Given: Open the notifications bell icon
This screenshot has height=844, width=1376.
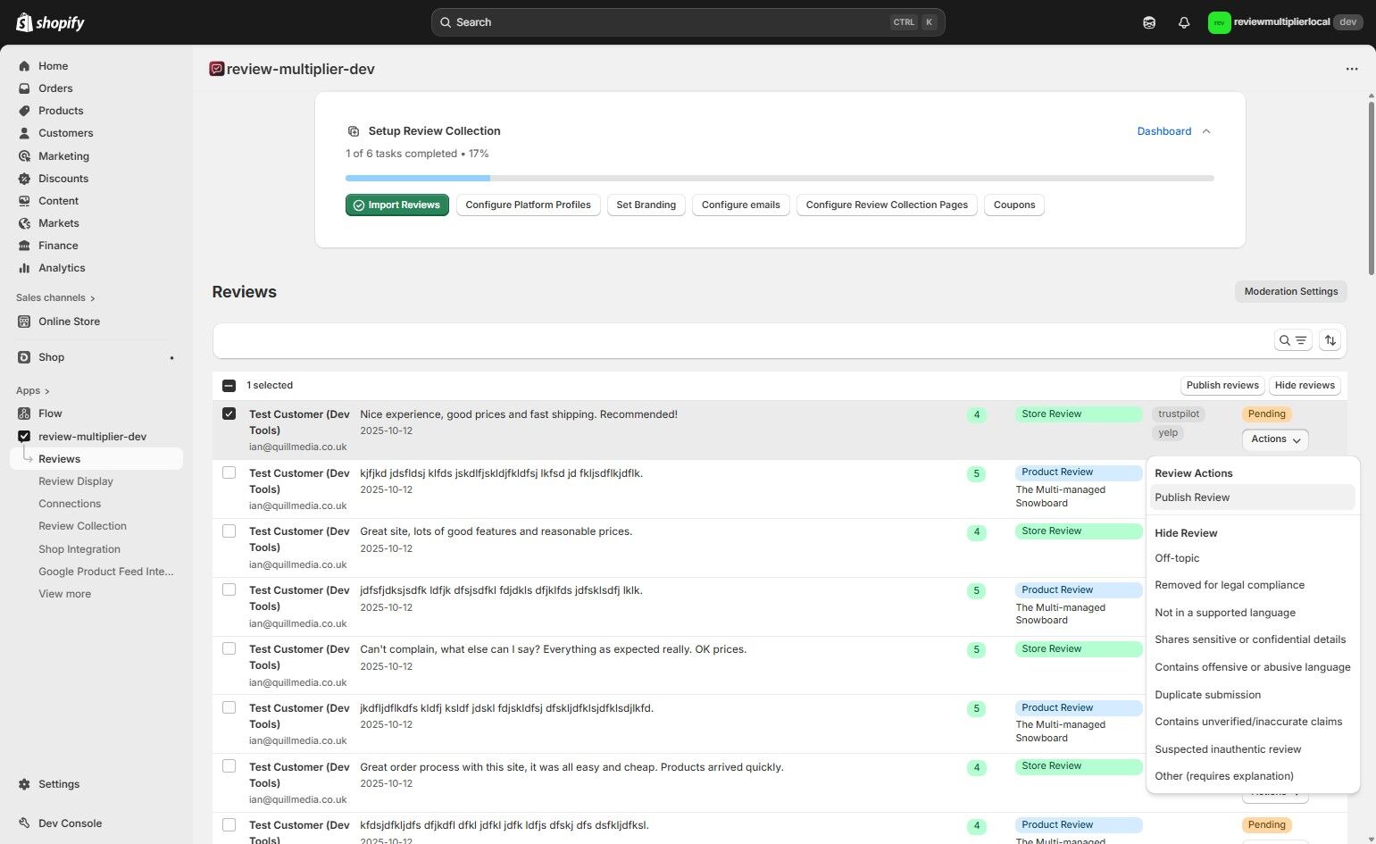Looking at the screenshot, I should (1184, 22).
